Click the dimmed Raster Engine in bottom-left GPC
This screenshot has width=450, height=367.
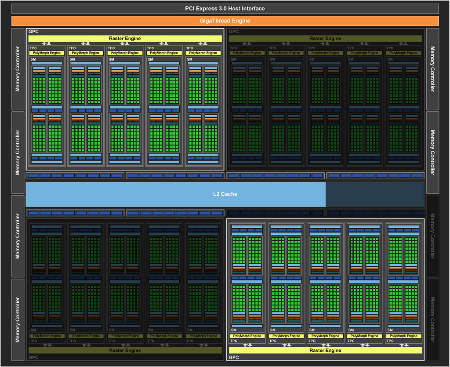(125, 350)
